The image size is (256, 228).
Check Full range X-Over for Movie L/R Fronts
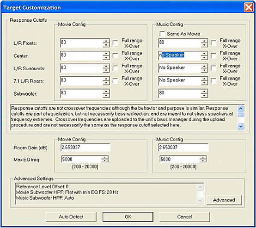coord(115,43)
